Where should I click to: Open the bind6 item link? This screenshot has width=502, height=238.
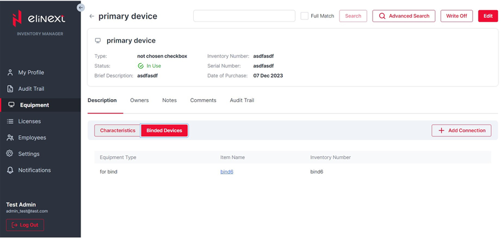coord(227,172)
